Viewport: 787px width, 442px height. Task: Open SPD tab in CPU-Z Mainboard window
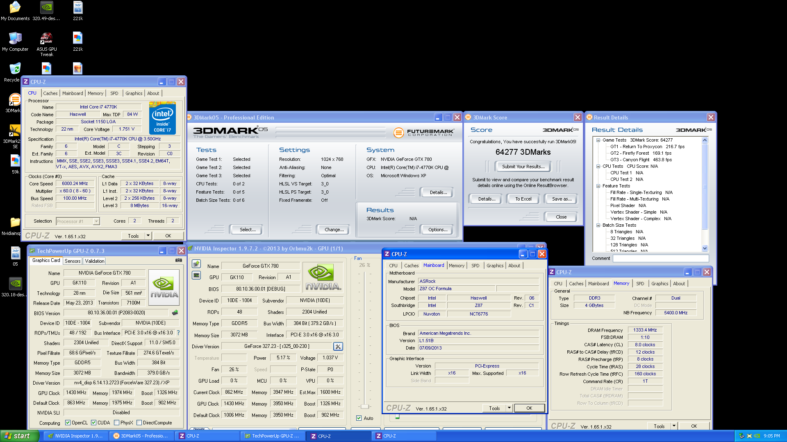[475, 266]
